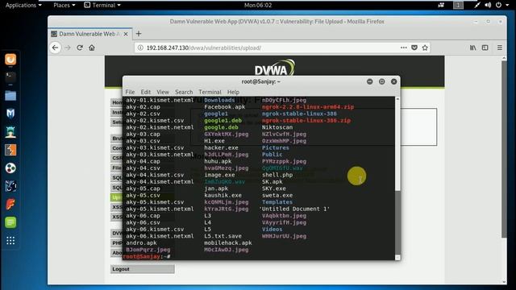Open the Firefox hamburger menu

[x=500, y=48]
